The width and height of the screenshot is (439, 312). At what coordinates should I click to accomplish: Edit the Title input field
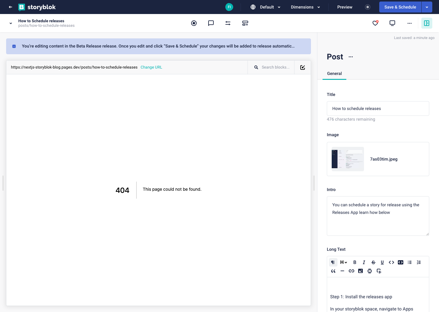(x=378, y=108)
